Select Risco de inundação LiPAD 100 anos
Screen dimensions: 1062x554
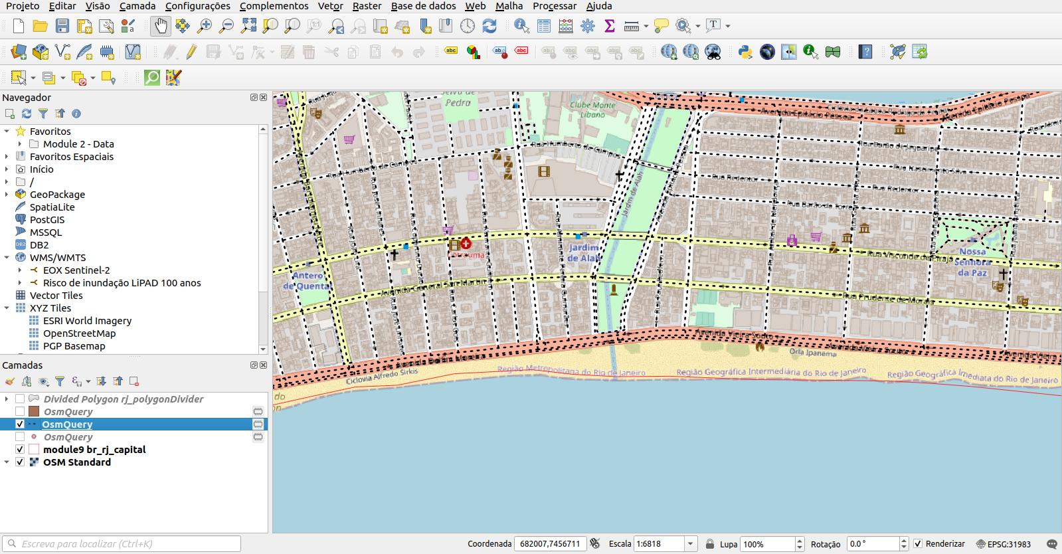[122, 283]
